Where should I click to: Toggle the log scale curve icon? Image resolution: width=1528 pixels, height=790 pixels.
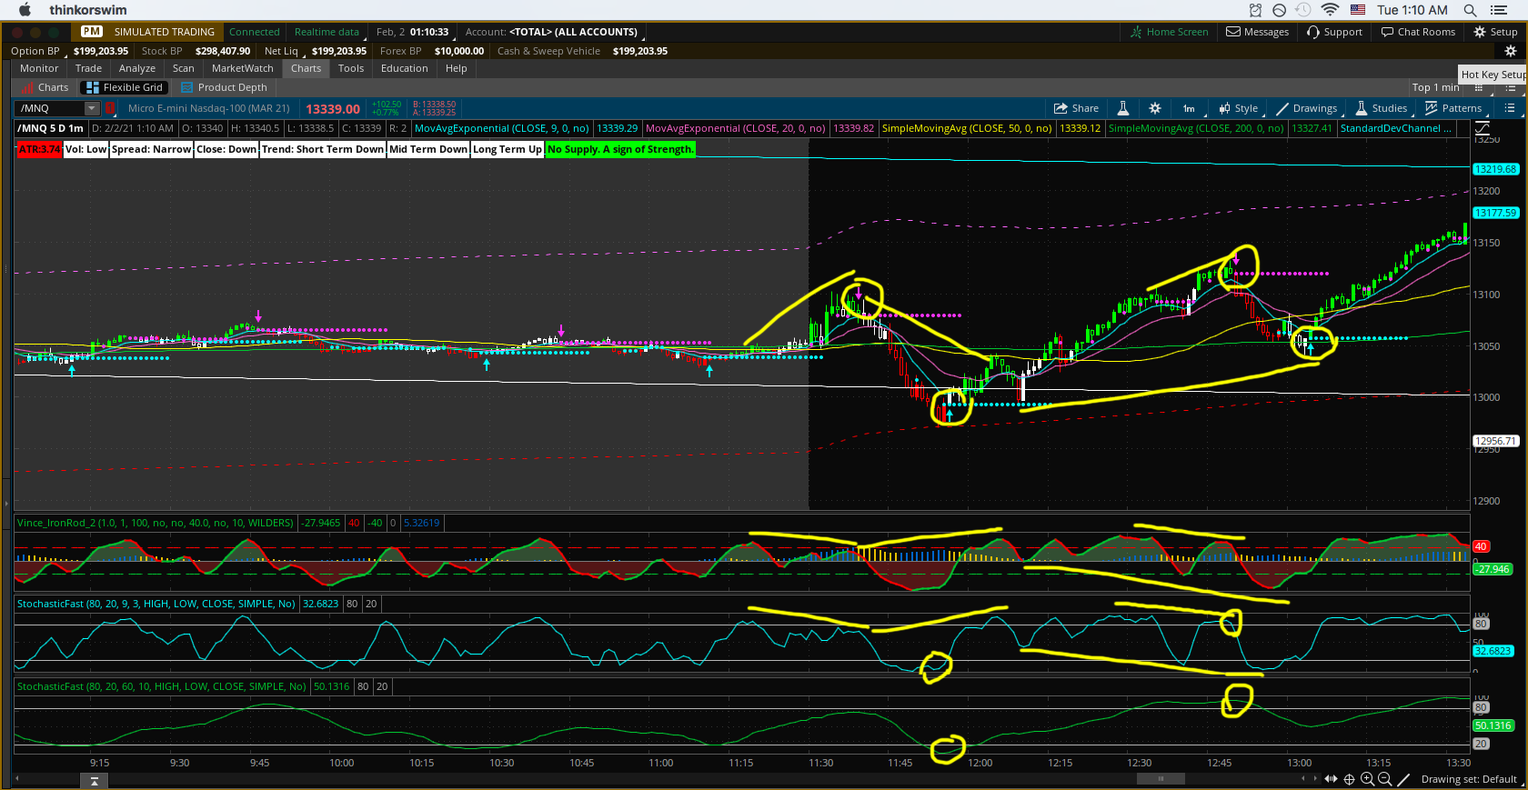coord(1482,129)
